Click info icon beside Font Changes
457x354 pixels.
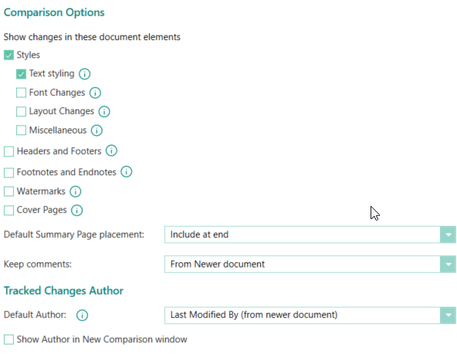(x=95, y=93)
